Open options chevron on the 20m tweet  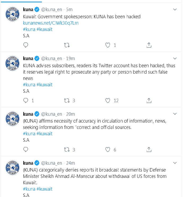tap(175, 114)
